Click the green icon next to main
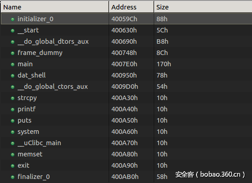Viewport: 252px width, 183px height. point(13,64)
